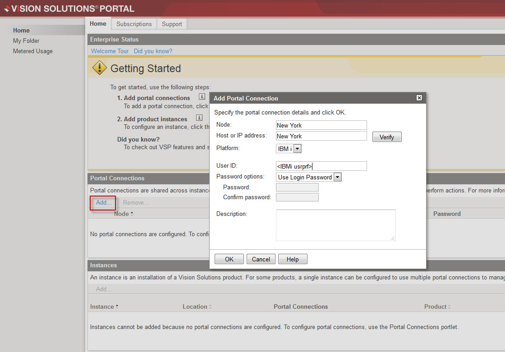Viewport: 505px width, 352px height.
Task: Click info icon beside Add portal connections
Action: (202, 96)
